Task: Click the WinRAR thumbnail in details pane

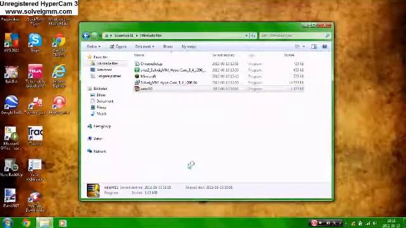Action: (x=93, y=191)
